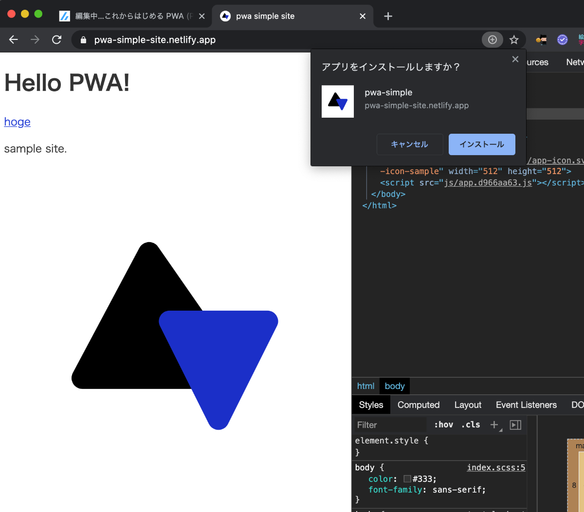The width and height of the screenshot is (584, 512).
Task: Click font-family sans-serif declaration
Action: [x=427, y=490]
